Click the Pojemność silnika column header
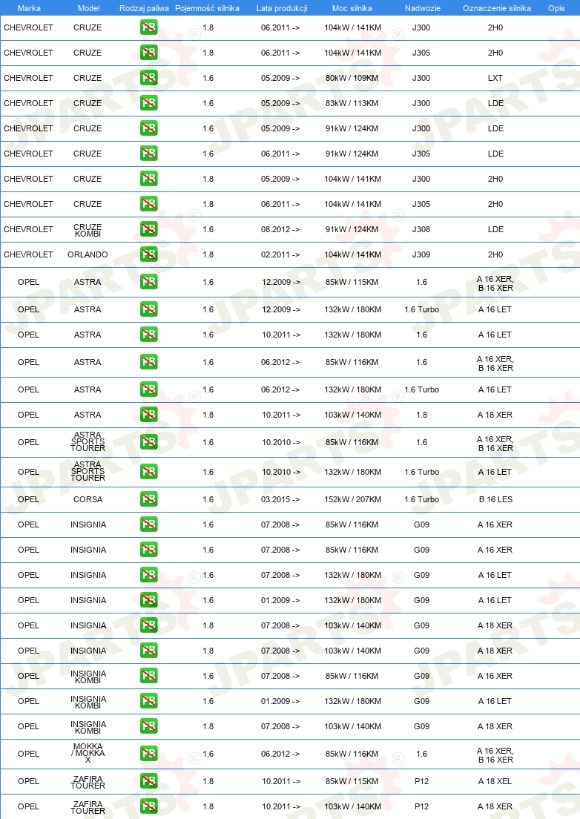 pyautogui.click(x=207, y=8)
